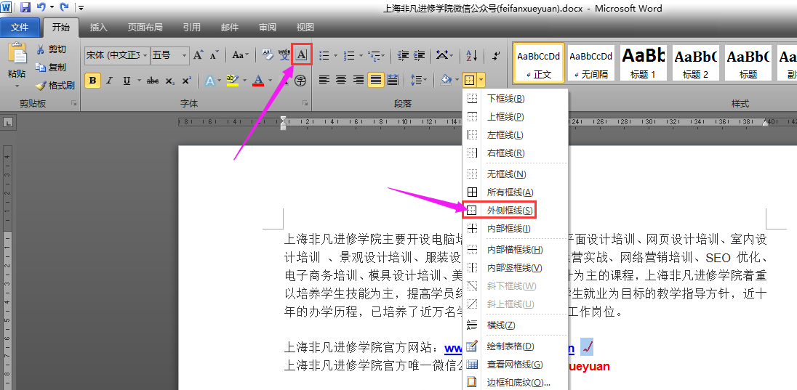Select 无框线(N) menu item
Screen dimensions: 797x390
pyautogui.click(x=515, y=174)
